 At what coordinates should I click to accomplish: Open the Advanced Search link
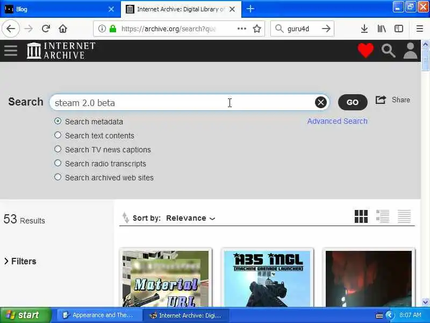[337, 121]
